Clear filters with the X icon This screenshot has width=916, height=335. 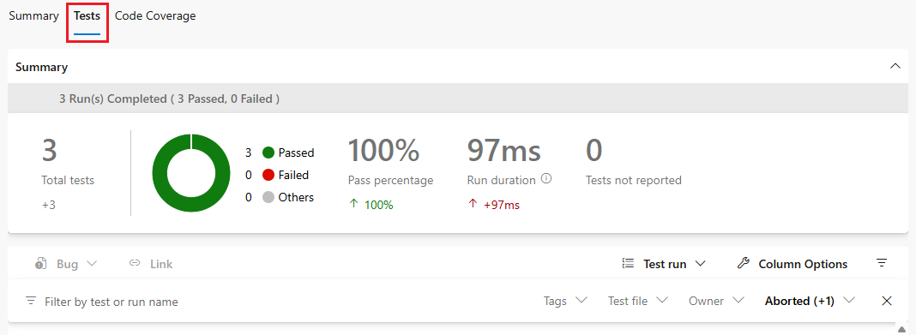click(x=887, y=301)
